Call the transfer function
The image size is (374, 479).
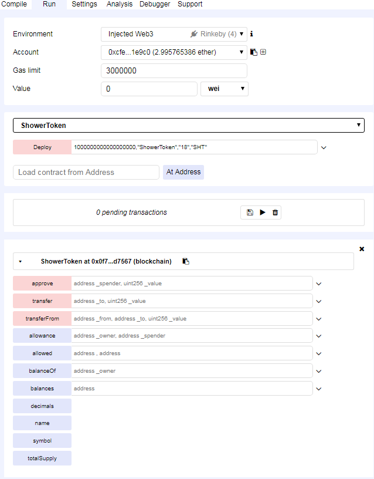click(42, 301)
